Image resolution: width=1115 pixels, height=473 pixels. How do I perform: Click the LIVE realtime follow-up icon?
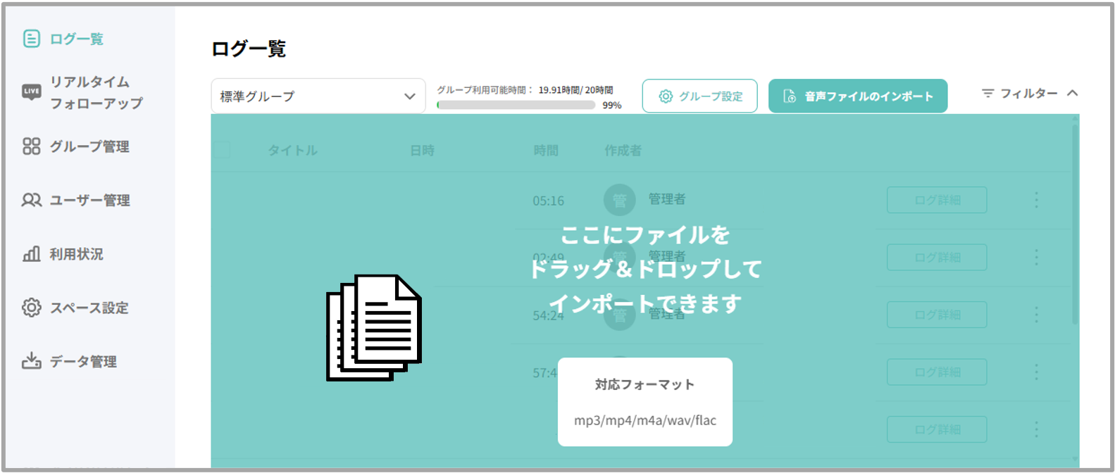[x=31, y=92]
